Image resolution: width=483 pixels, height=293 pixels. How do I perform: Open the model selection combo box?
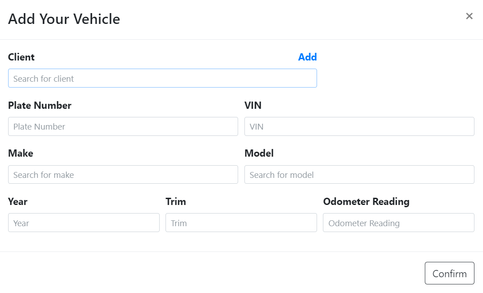pos(359,175)
